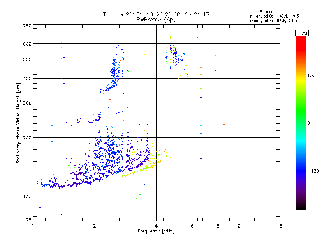
Task: Click the y-axis label '500'
Action: (27, 59)
